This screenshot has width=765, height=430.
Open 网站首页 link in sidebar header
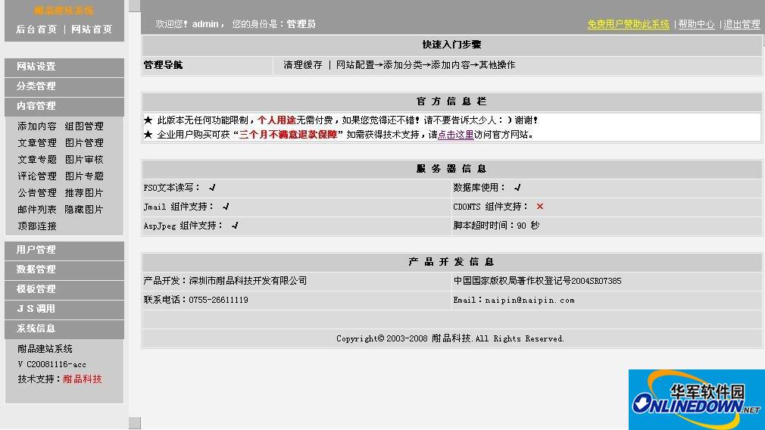click(x=92, y=30)
